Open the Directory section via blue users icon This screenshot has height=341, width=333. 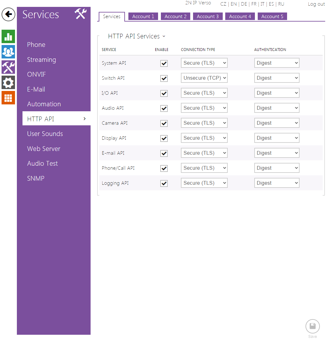[x=8, y=52]
